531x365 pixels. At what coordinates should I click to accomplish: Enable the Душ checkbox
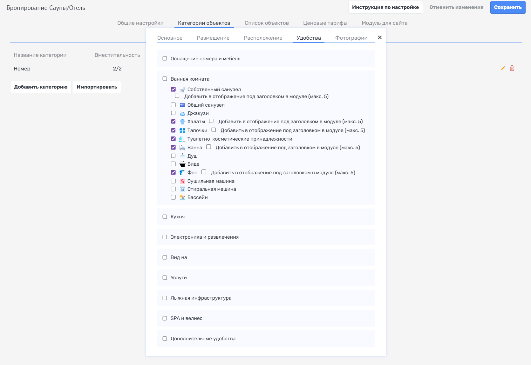173,156
